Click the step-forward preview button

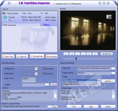(x=72, y=54)
